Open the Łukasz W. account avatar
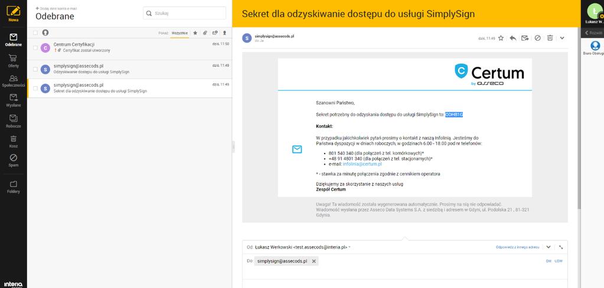The width and height of the screenshot is (604, 288). tap(595, 11)
